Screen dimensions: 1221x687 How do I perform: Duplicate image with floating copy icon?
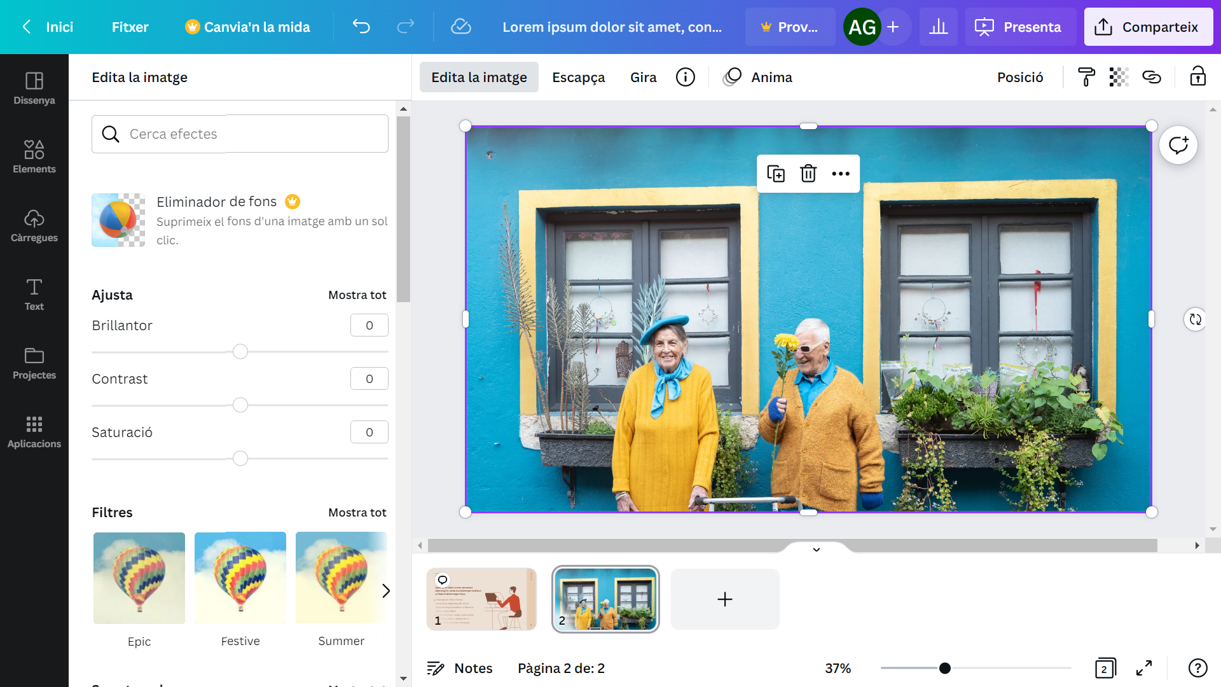click(776, 174)
